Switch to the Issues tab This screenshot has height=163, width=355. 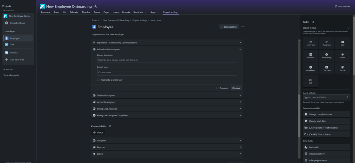point(116,12)
